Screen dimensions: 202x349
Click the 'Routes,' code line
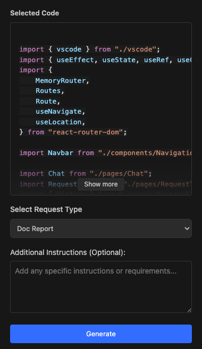tap(50, 91)
